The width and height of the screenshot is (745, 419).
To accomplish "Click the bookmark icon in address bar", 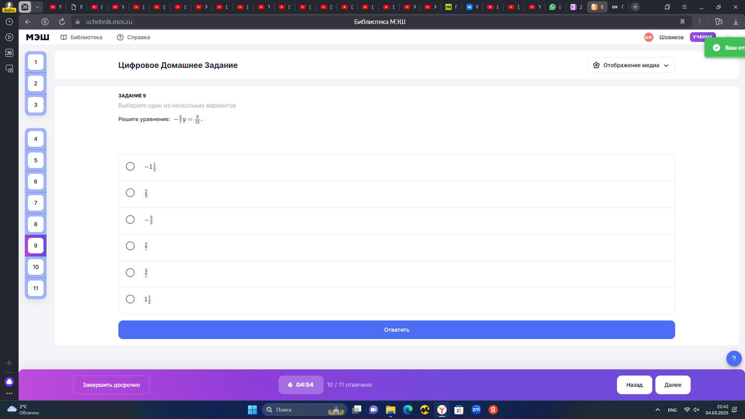I will tap(683, 22).
